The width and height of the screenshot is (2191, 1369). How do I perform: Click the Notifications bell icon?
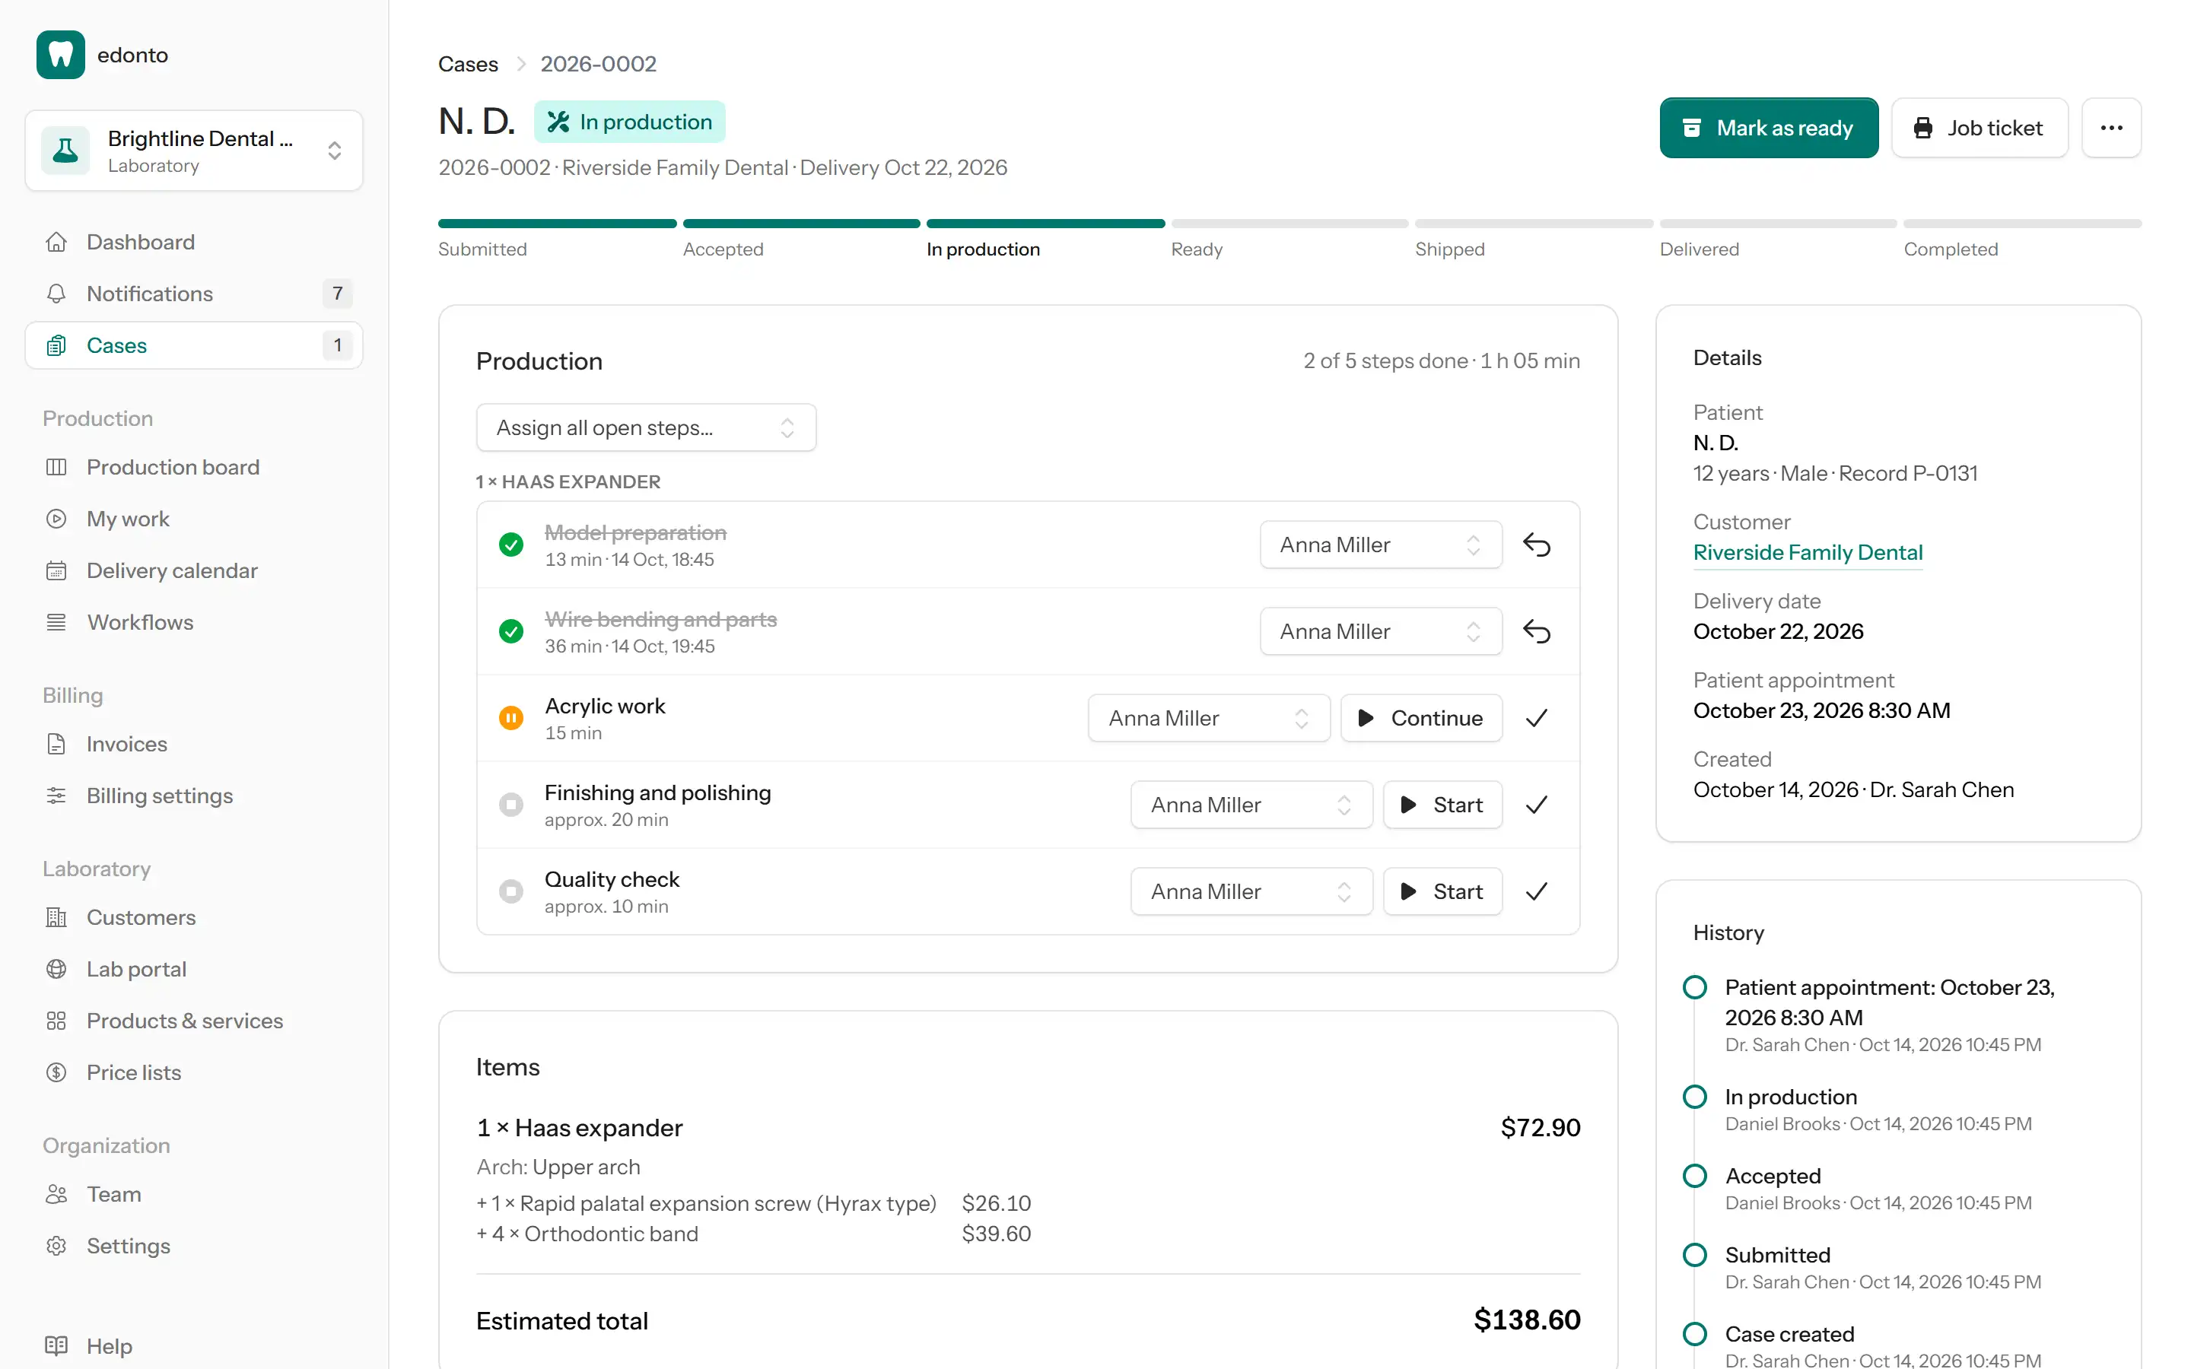[x=56, y=294]
